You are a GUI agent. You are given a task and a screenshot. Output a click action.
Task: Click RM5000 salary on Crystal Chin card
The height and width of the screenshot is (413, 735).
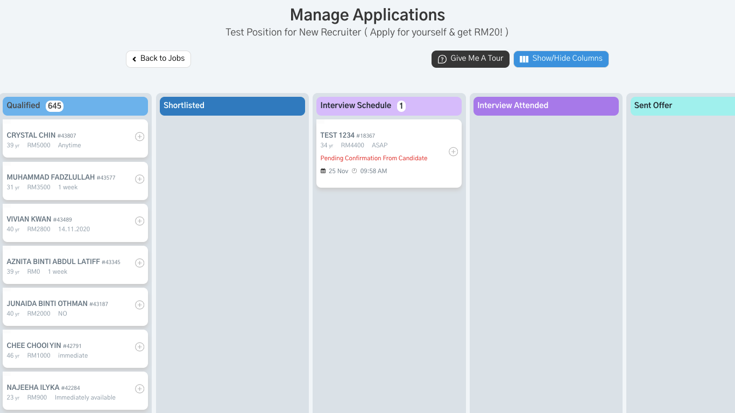pos(39,145)
